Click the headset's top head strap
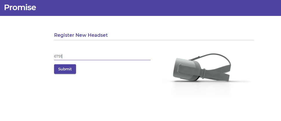Image resolution: width=281 pixels, height=121 pixels. pyautogui.click(x=213, y=55)
